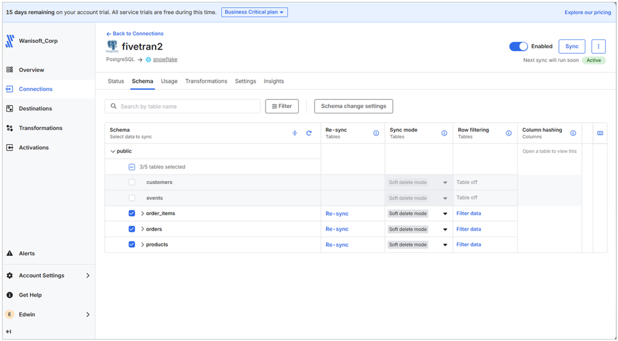
Task: Open the Business Critical plan dropdown
Action: pos(254,12)
